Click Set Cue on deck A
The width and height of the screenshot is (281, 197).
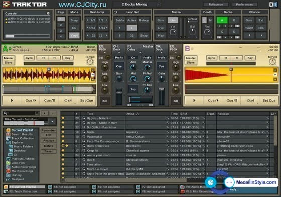point(86,100)
